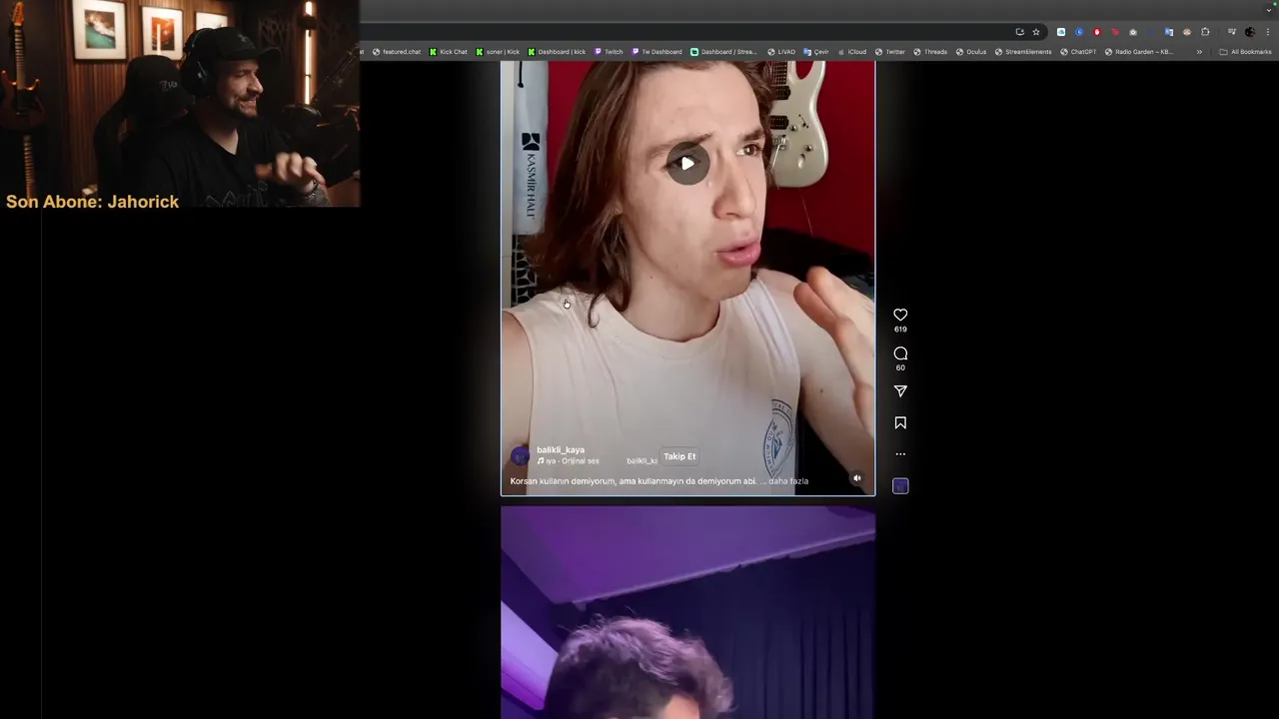Open the second reel with purple lighting

[x=687, y=612]
